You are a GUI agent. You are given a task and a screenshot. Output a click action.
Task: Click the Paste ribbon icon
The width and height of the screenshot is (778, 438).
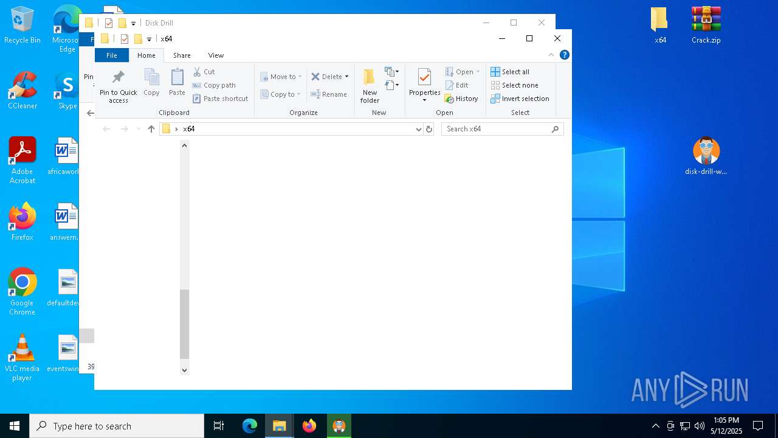177,77
